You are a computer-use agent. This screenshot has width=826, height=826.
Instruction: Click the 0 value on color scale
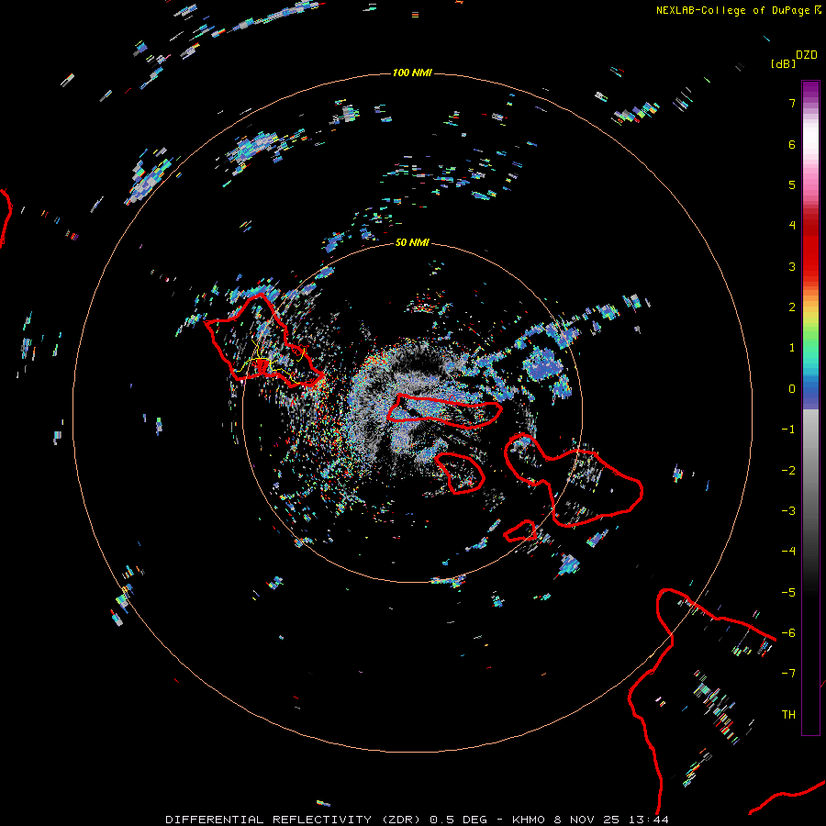tap(792, 389)
